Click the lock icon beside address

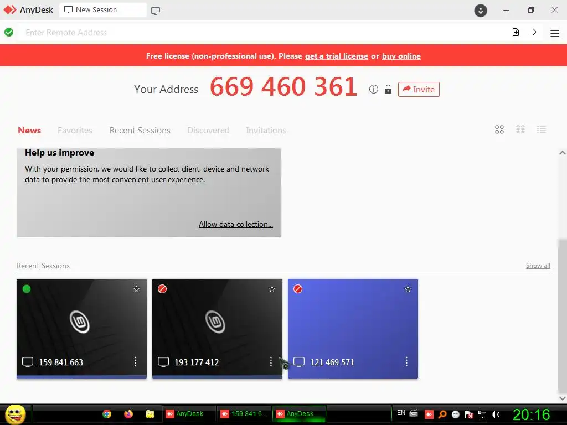(x=388, y=89)
